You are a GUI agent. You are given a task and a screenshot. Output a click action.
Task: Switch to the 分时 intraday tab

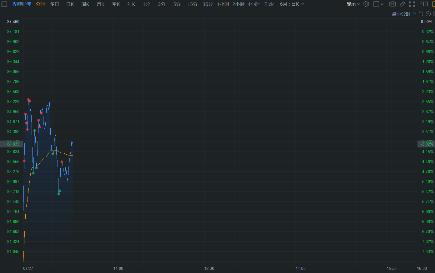coord(40,4)
